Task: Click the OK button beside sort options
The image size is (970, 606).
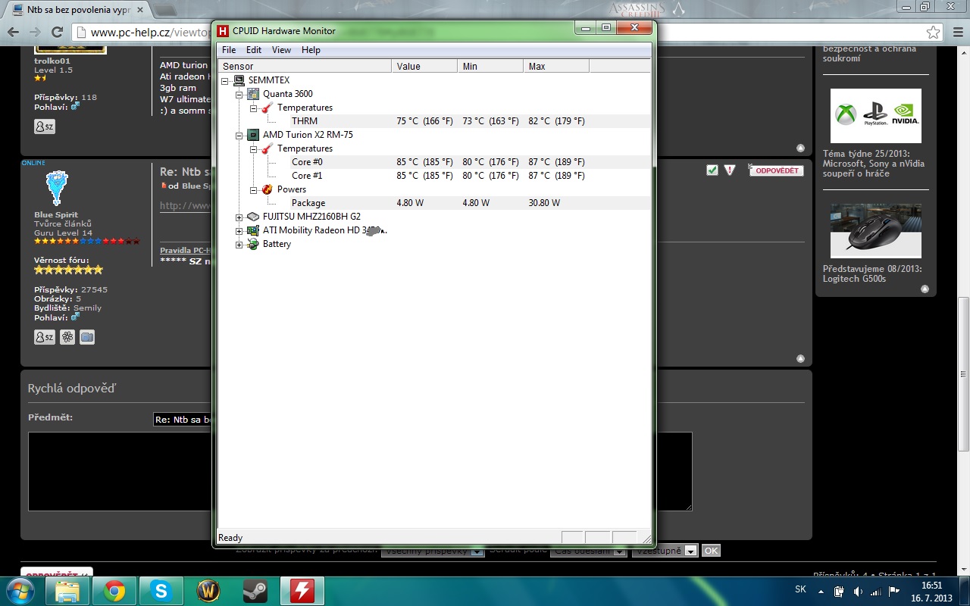Action: 711,551
